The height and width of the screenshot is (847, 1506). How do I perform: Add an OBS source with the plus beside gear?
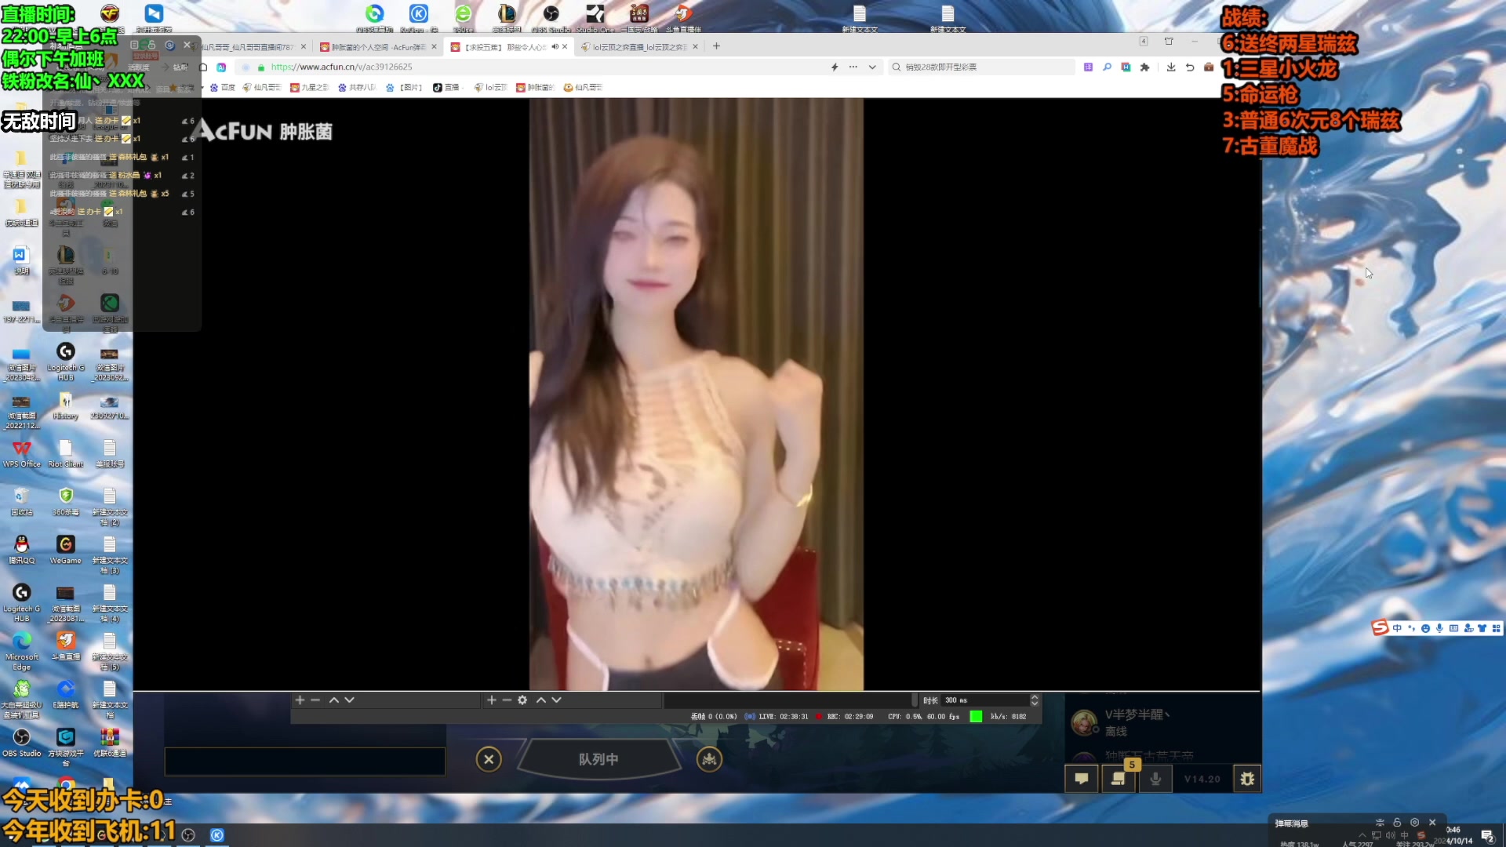492,700
